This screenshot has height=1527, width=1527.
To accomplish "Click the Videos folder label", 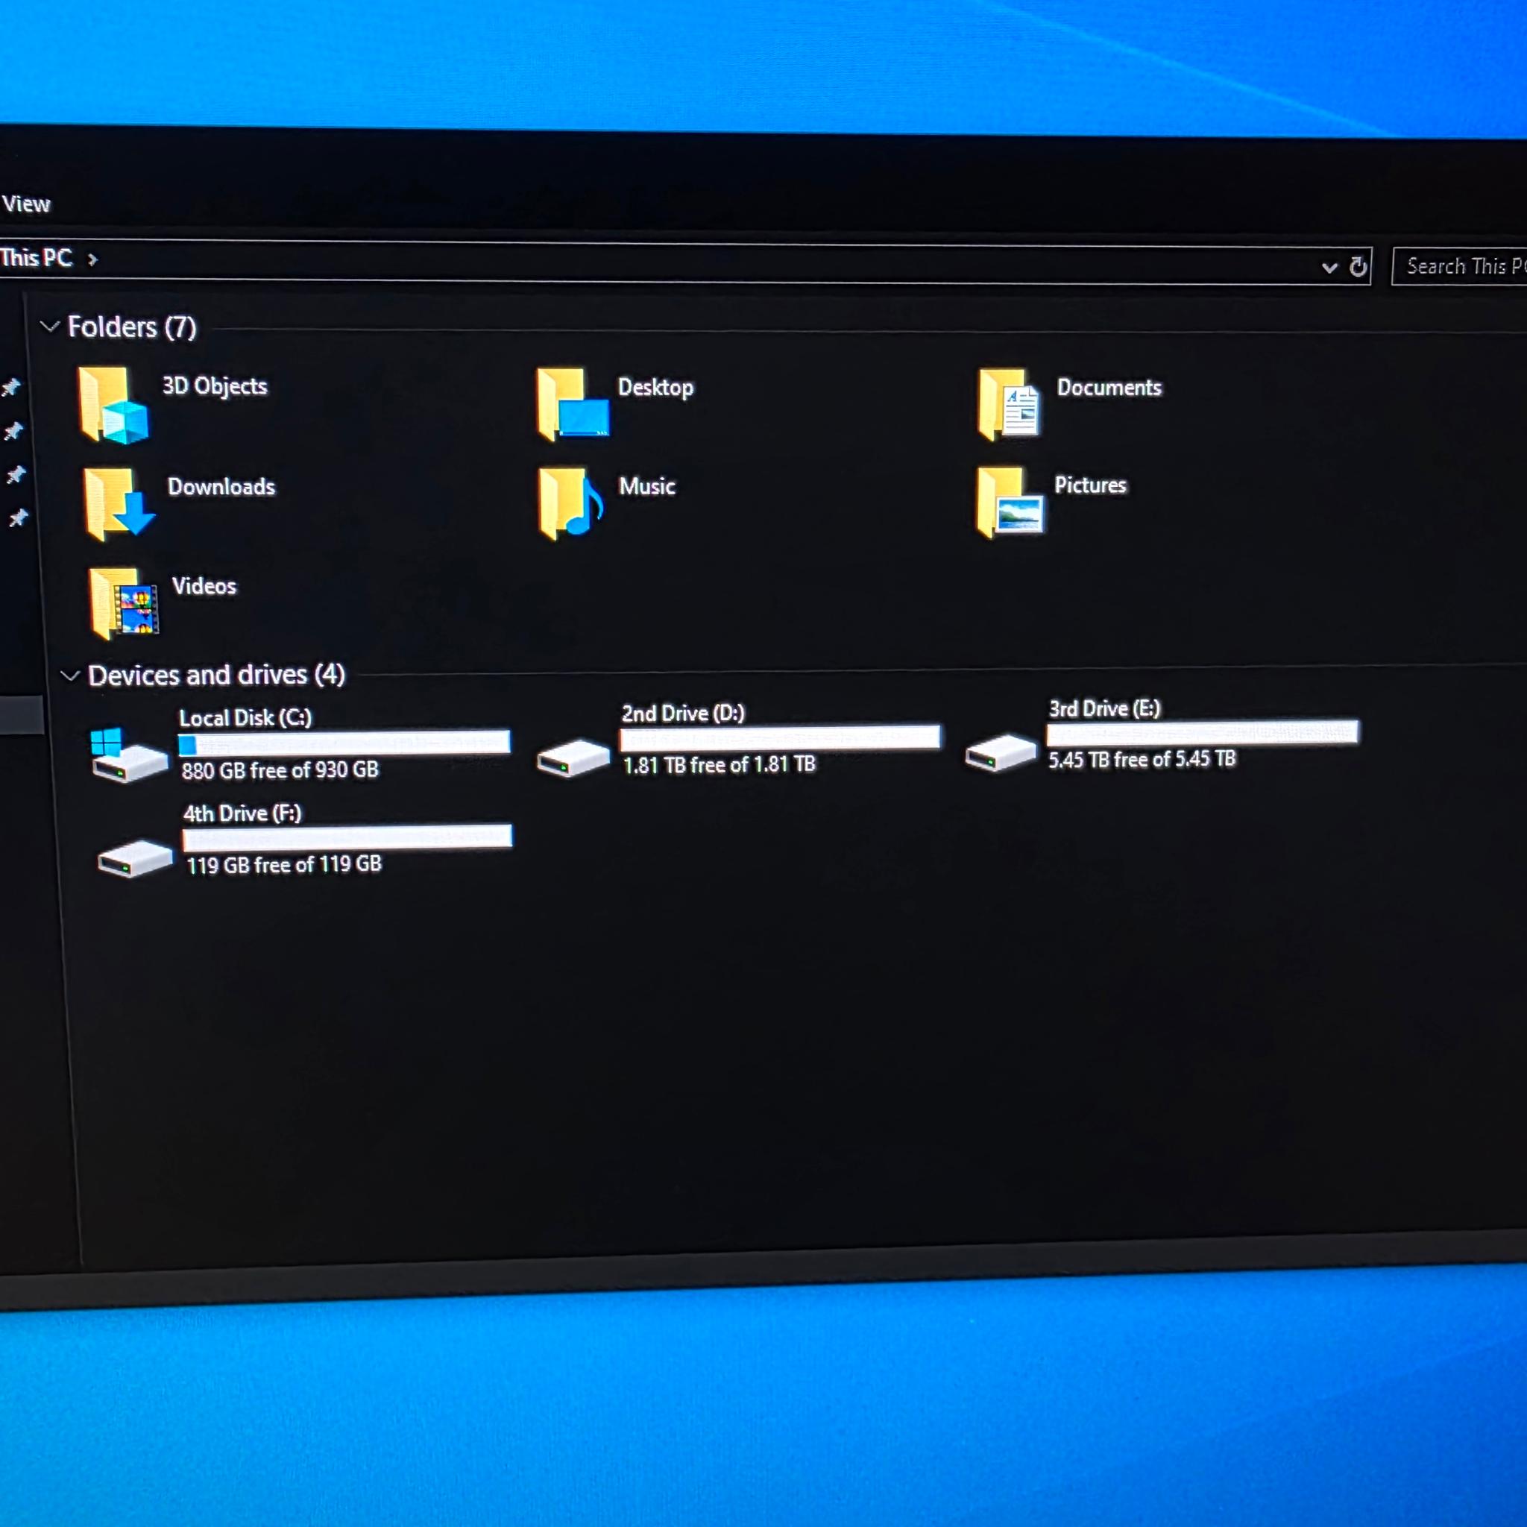I will coord(204,585).
